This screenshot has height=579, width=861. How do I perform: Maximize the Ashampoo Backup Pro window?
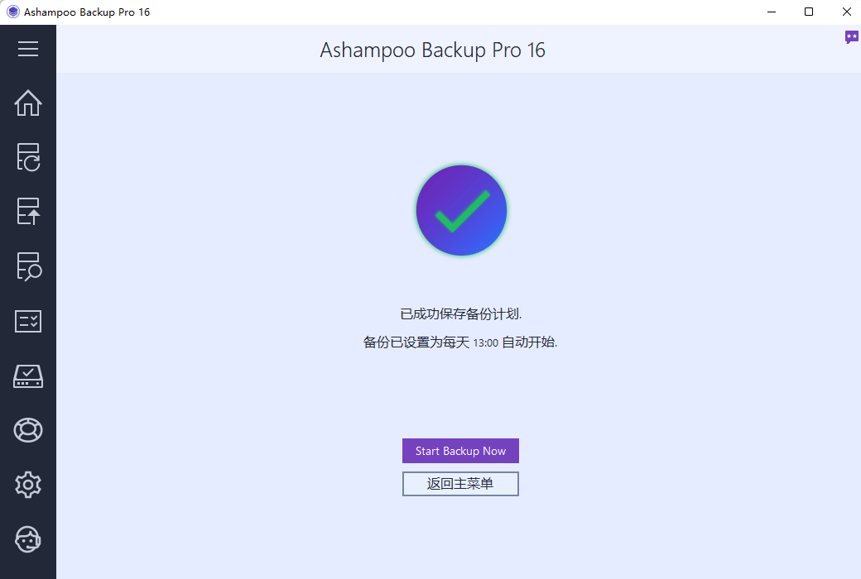click(809, 12)
